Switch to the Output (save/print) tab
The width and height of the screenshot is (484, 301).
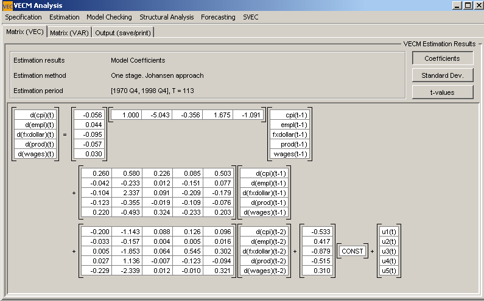[122, 32]
